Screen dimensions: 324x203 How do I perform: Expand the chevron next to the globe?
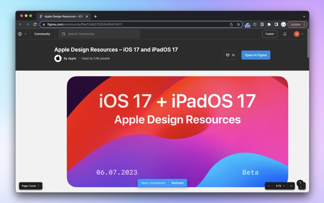point(25,34)
